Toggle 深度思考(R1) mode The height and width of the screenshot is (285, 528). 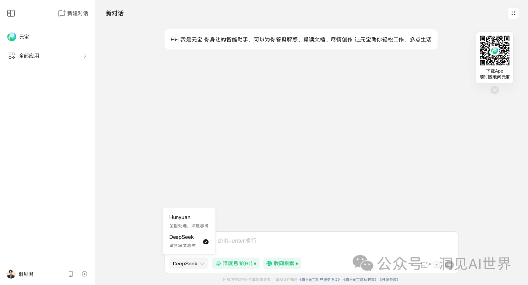[x=236, y=264]
